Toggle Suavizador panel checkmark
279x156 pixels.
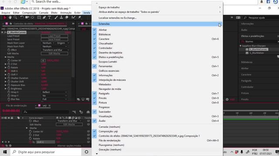[95, 112]
